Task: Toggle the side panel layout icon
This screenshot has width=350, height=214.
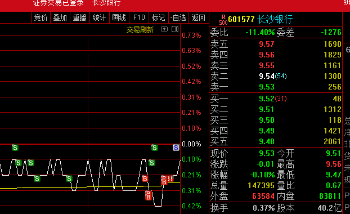Action: coord(175,29)
